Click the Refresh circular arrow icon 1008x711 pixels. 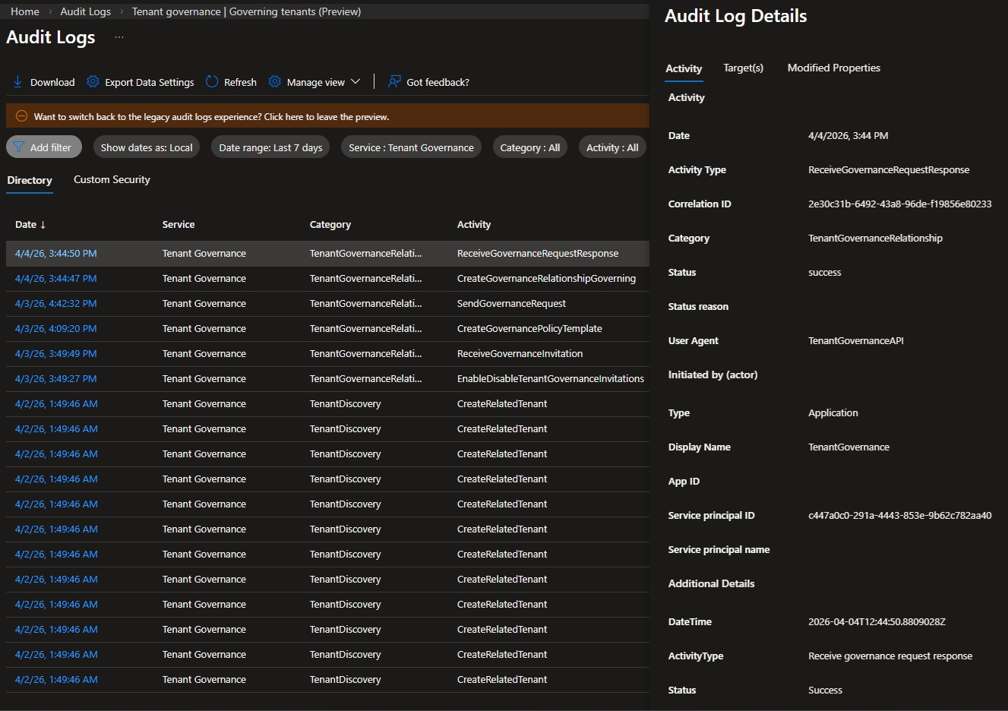coord(212,82)
